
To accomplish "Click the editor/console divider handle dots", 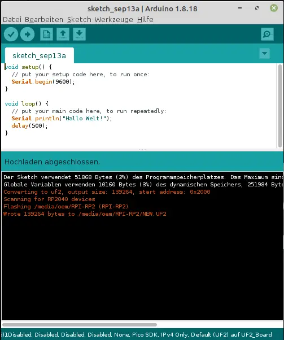I will pos(142,150).
